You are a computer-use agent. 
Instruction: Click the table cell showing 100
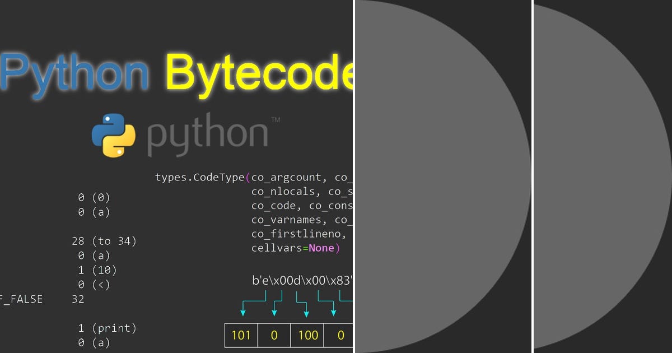click(x=307, y=335)
